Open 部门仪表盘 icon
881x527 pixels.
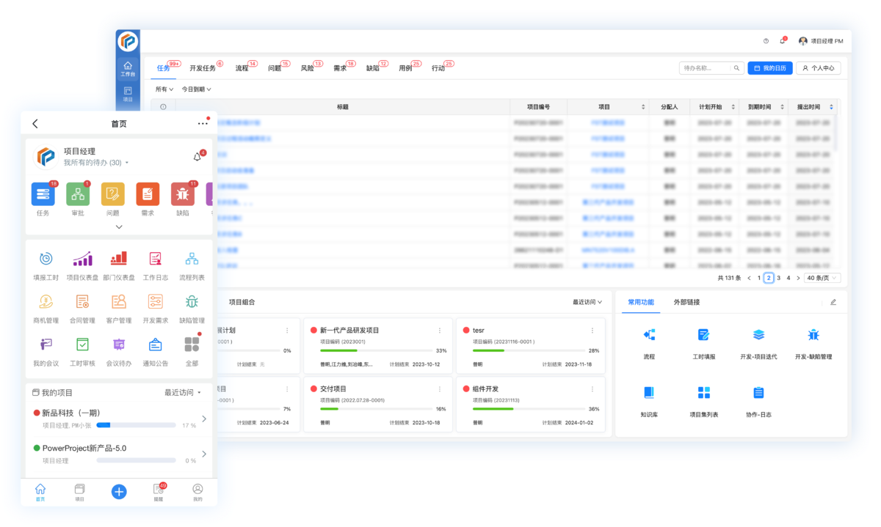pos(119,259)
